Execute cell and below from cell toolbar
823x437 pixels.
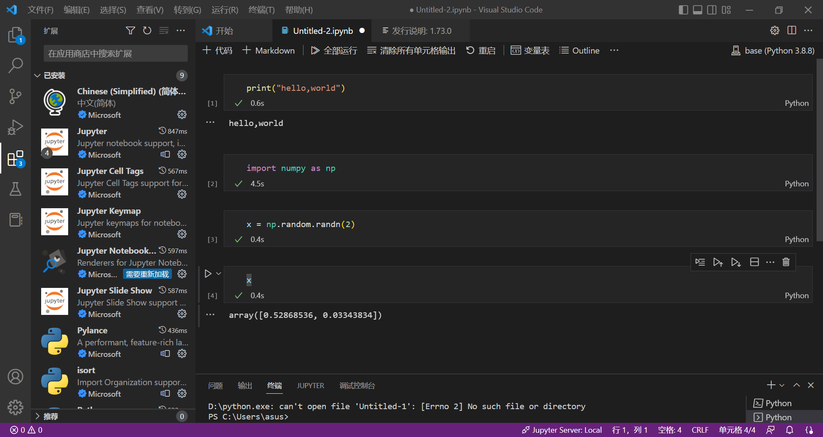pos(736,262)
